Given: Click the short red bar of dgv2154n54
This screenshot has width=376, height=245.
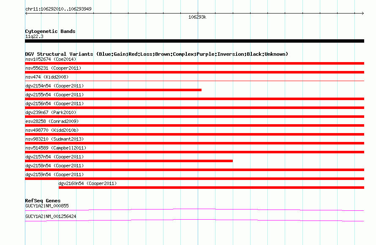Looking at the screenshot, I should pyautogui.click(x=113, y=90).
